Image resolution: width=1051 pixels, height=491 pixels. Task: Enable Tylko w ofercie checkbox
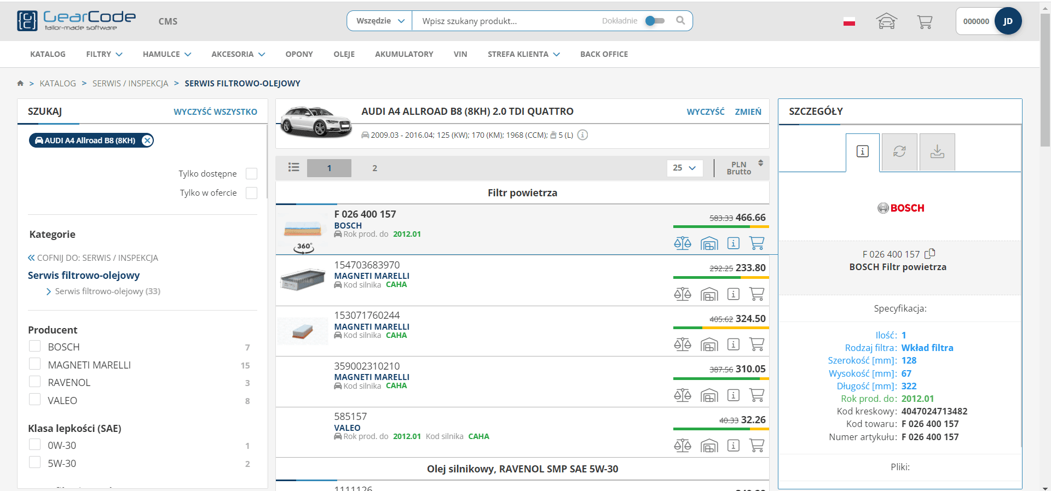pyautogui.click(x=251, y=192)
